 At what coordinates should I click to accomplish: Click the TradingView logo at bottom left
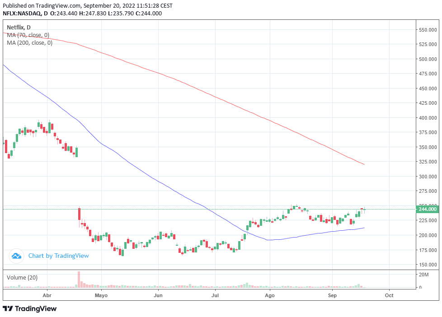click(x=29, y=308)
